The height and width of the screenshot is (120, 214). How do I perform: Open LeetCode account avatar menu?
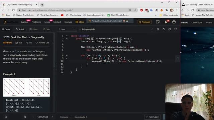coord(174,22)
